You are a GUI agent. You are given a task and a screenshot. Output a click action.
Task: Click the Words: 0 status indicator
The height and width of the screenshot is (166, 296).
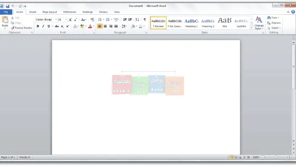tap(25, 157)
